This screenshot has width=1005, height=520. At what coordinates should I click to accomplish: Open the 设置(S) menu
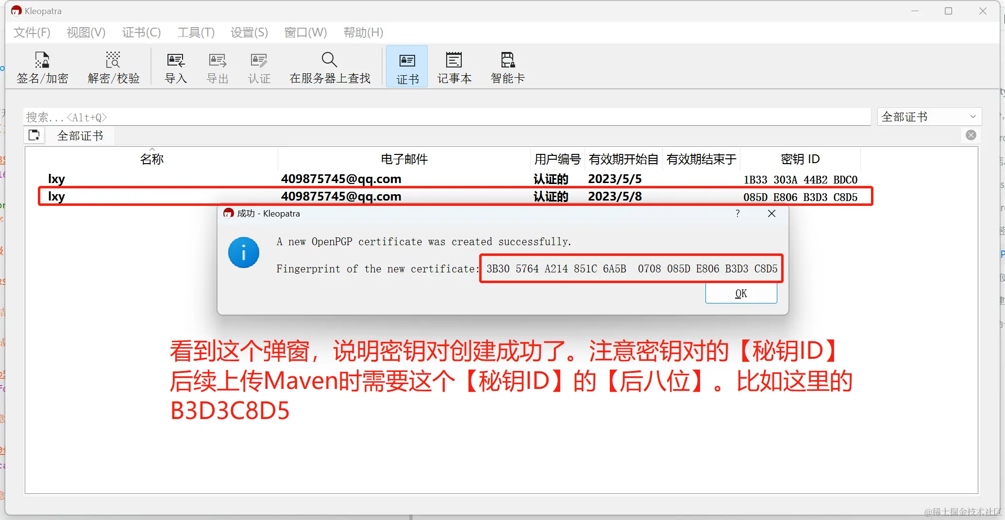249,32
